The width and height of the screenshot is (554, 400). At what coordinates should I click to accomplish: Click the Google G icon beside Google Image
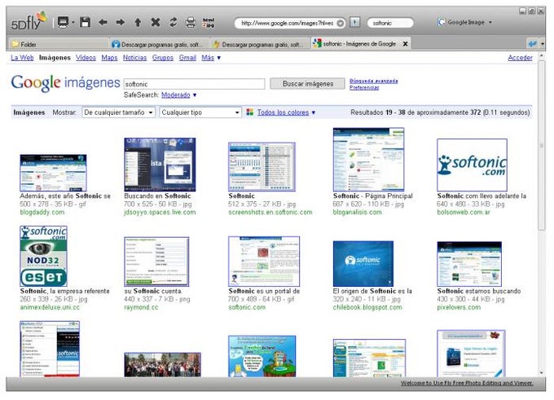pyautogui.click(x=442, y=22)
